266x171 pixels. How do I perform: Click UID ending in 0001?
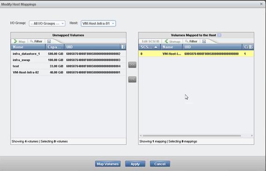click(x=93, y=73)
